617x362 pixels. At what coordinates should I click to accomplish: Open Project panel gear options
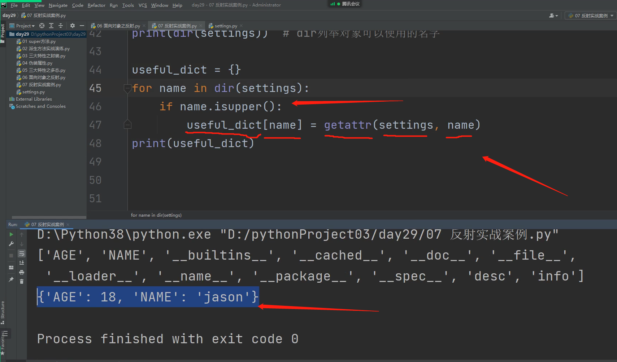pos(73,26)
